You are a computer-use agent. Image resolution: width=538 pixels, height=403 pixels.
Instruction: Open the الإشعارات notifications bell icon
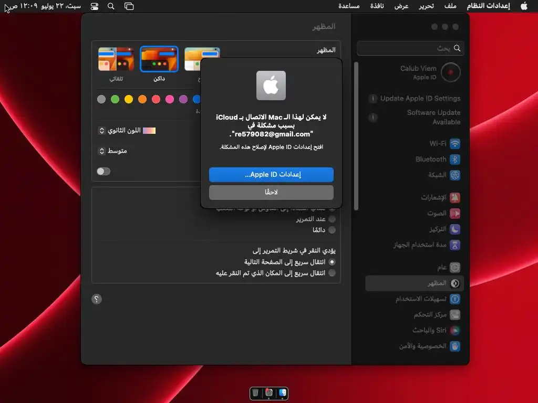454,198
